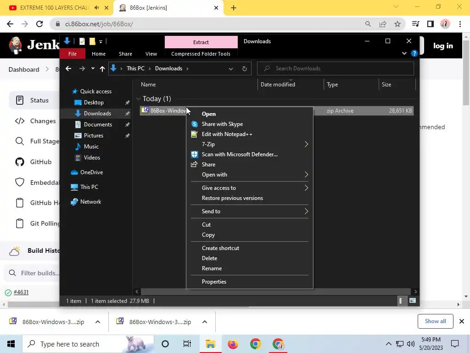This screenshot has width=470, height=353.
Task: Click the Skype icon in context menu
Action: pos(195,124)
